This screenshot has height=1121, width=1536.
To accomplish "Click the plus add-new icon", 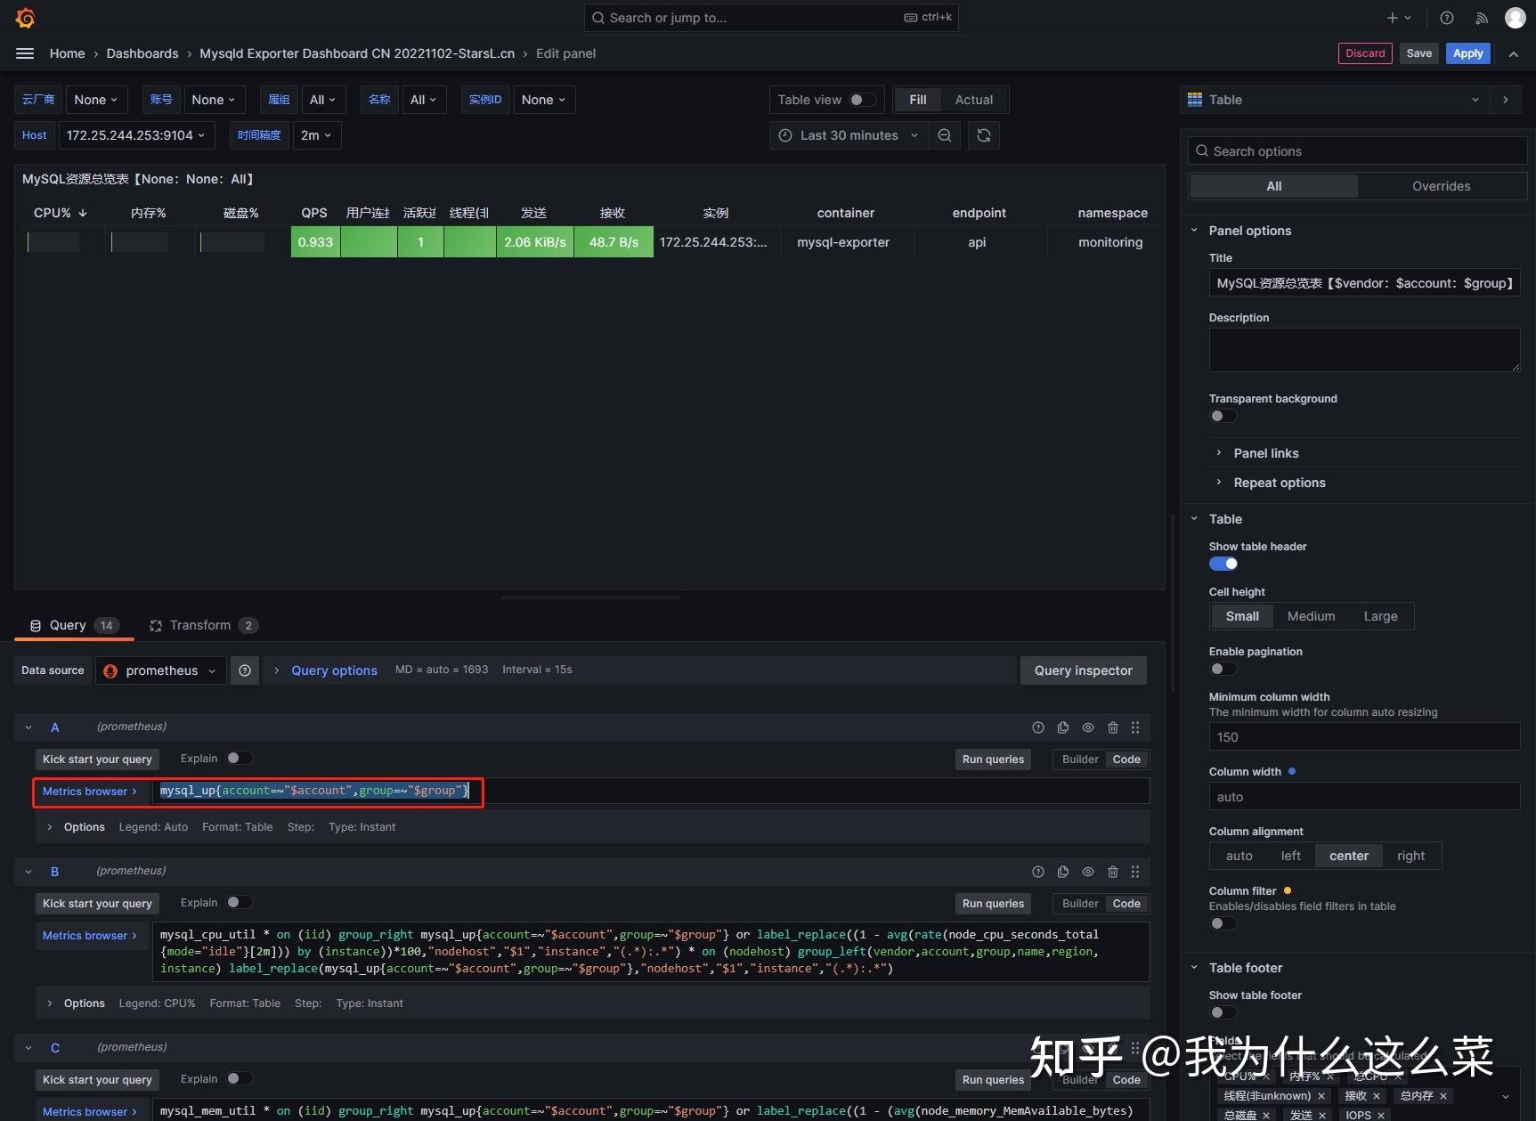I will [x=1398, y=18].
